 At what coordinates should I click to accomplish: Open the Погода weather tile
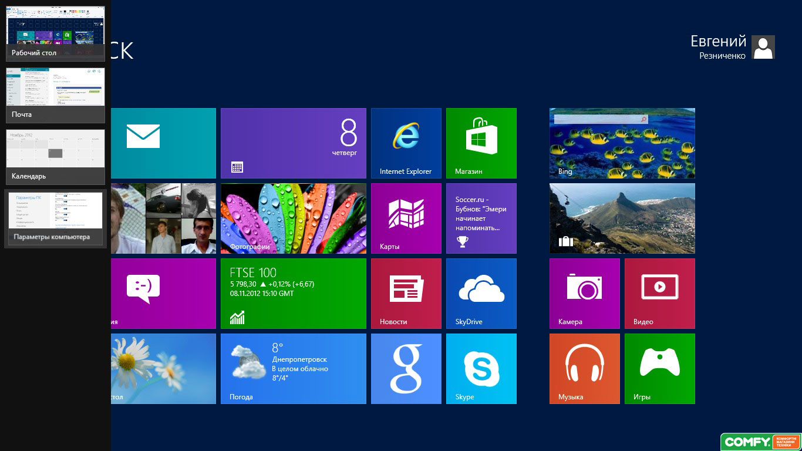click(294, 369)
